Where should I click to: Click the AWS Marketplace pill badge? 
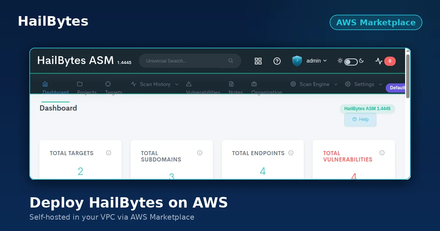(376, 22)
